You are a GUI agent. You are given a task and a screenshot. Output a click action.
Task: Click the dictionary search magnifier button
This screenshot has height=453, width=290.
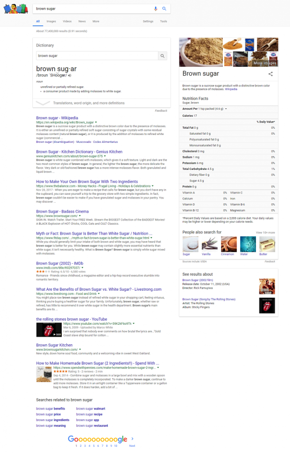[162, 56]
